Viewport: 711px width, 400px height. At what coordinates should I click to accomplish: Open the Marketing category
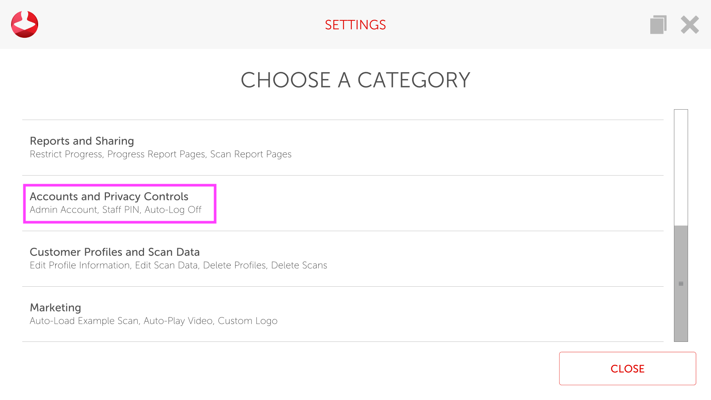[x=55, y=308]
